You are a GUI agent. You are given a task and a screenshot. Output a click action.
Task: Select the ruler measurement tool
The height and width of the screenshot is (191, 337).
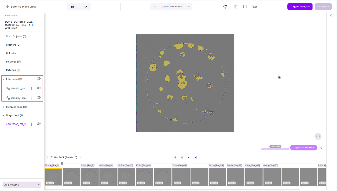pos(255,7)
